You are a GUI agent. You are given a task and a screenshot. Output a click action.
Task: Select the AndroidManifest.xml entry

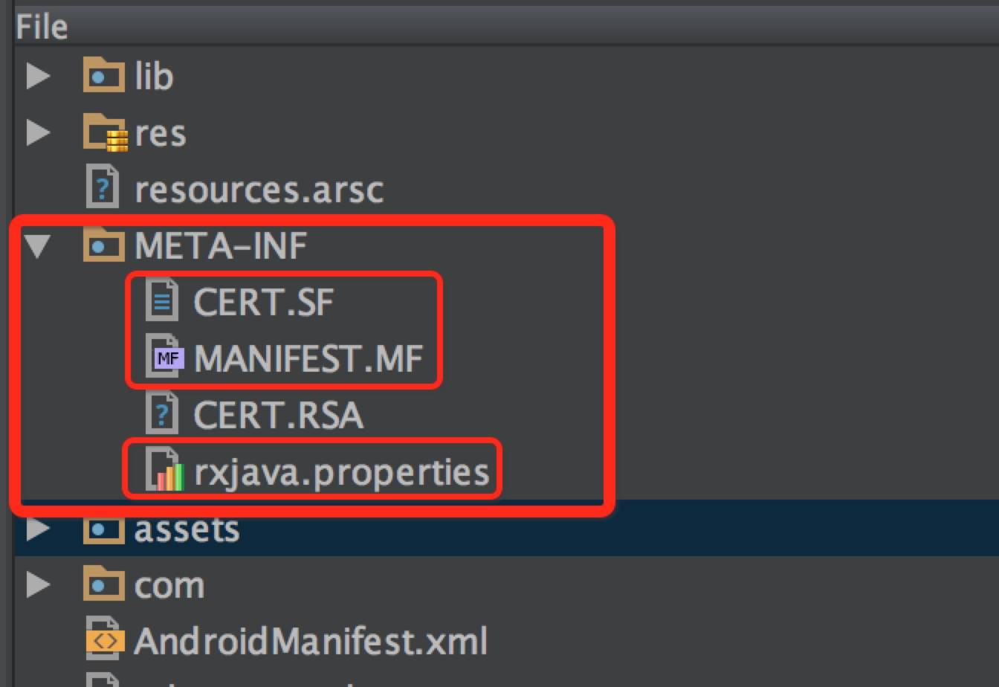coord(310,641)
